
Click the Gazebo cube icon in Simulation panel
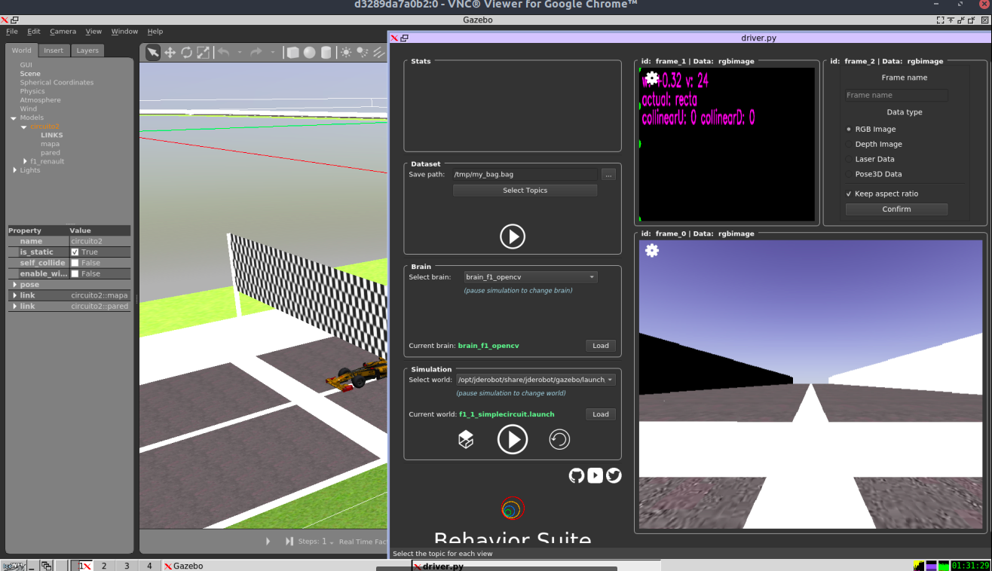(x=466, y=439)
